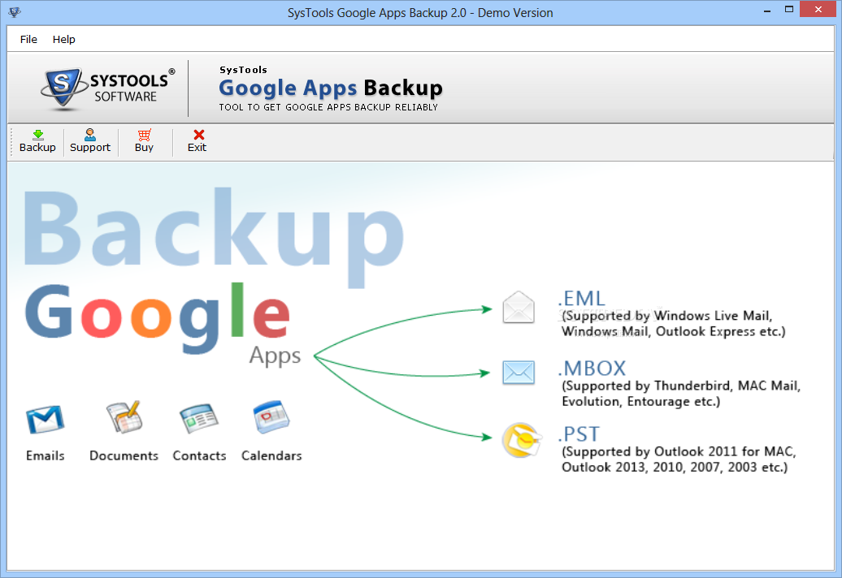The width and height of the screenshot is (842, 578).
Task: Open the File menu
Action: (x=28, y=39)
